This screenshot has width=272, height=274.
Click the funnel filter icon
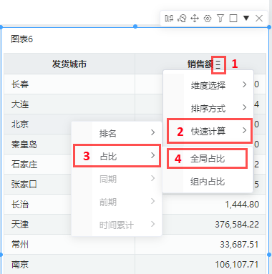[220, 18]
